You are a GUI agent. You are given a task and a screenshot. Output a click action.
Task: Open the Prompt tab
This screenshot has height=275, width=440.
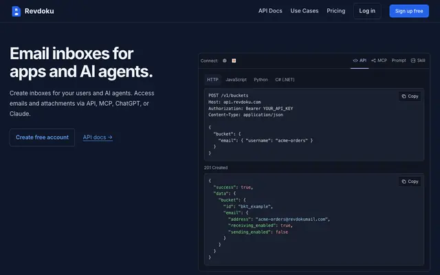pos(399,60)
